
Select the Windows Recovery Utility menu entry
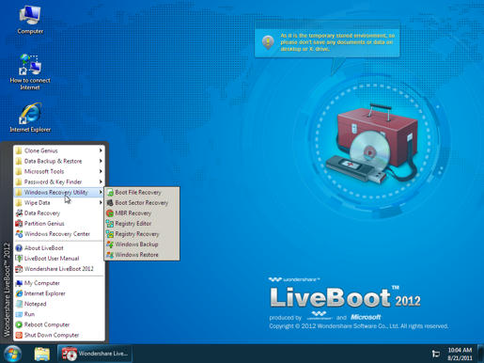point(59,192)
